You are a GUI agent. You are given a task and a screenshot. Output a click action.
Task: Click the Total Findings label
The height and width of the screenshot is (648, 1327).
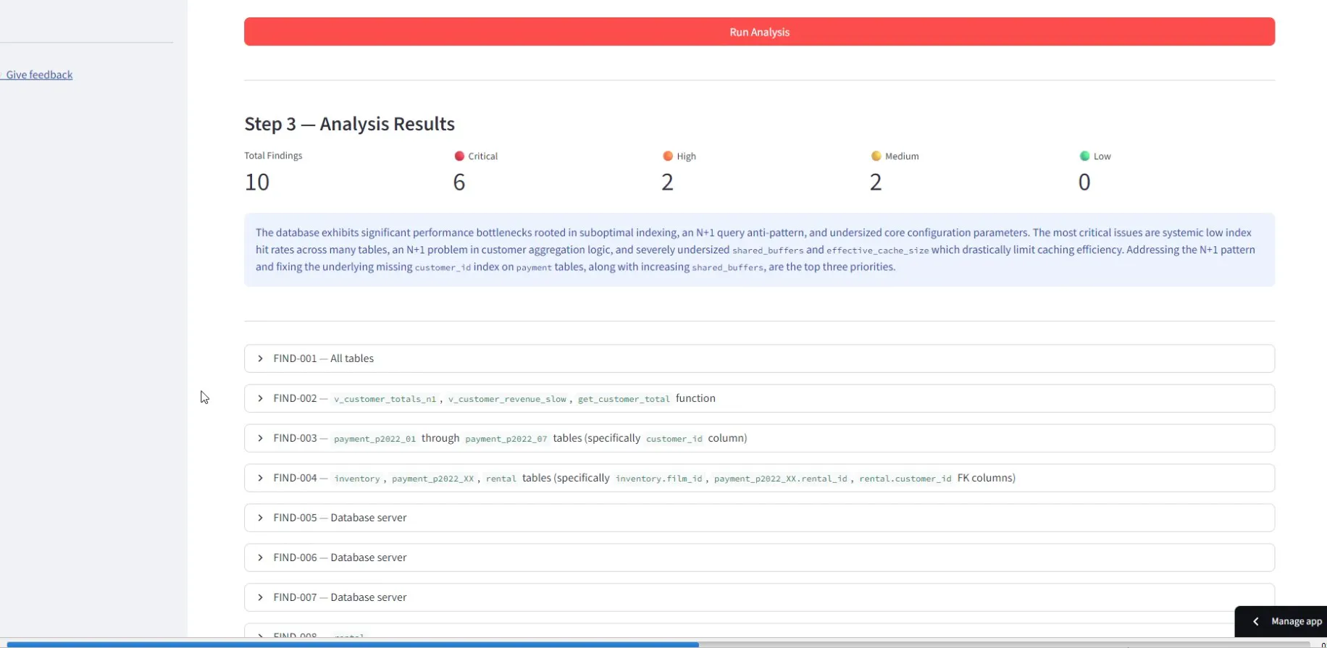tap(273, 156)
